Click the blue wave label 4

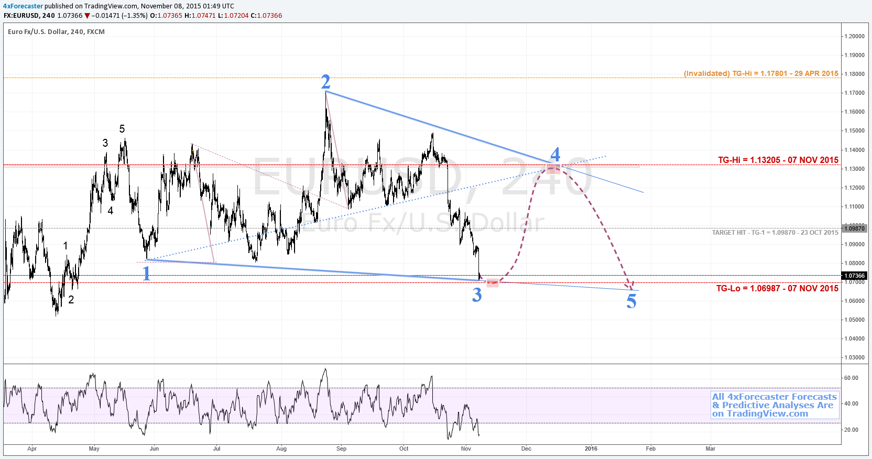click(555, 154)
